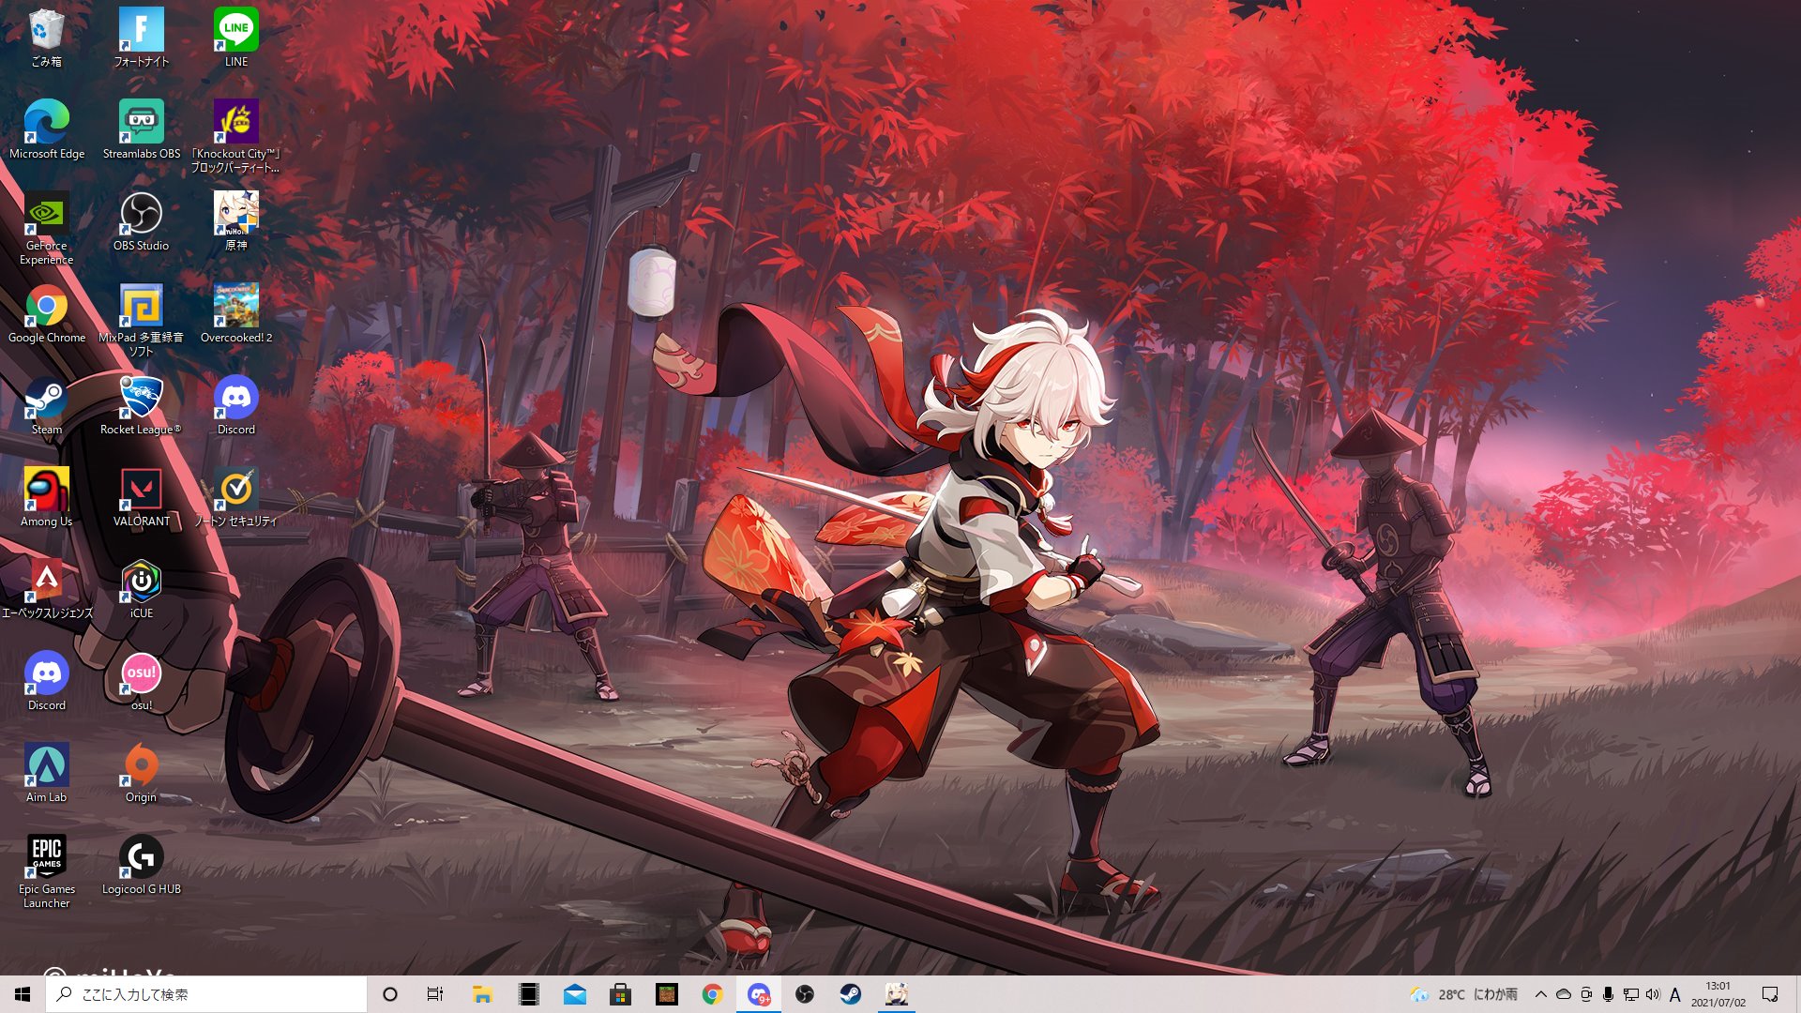This screenshot has width=1801, height=1013.
Task: Open Google Chrome from the taskbar
Action: [712, 994]
